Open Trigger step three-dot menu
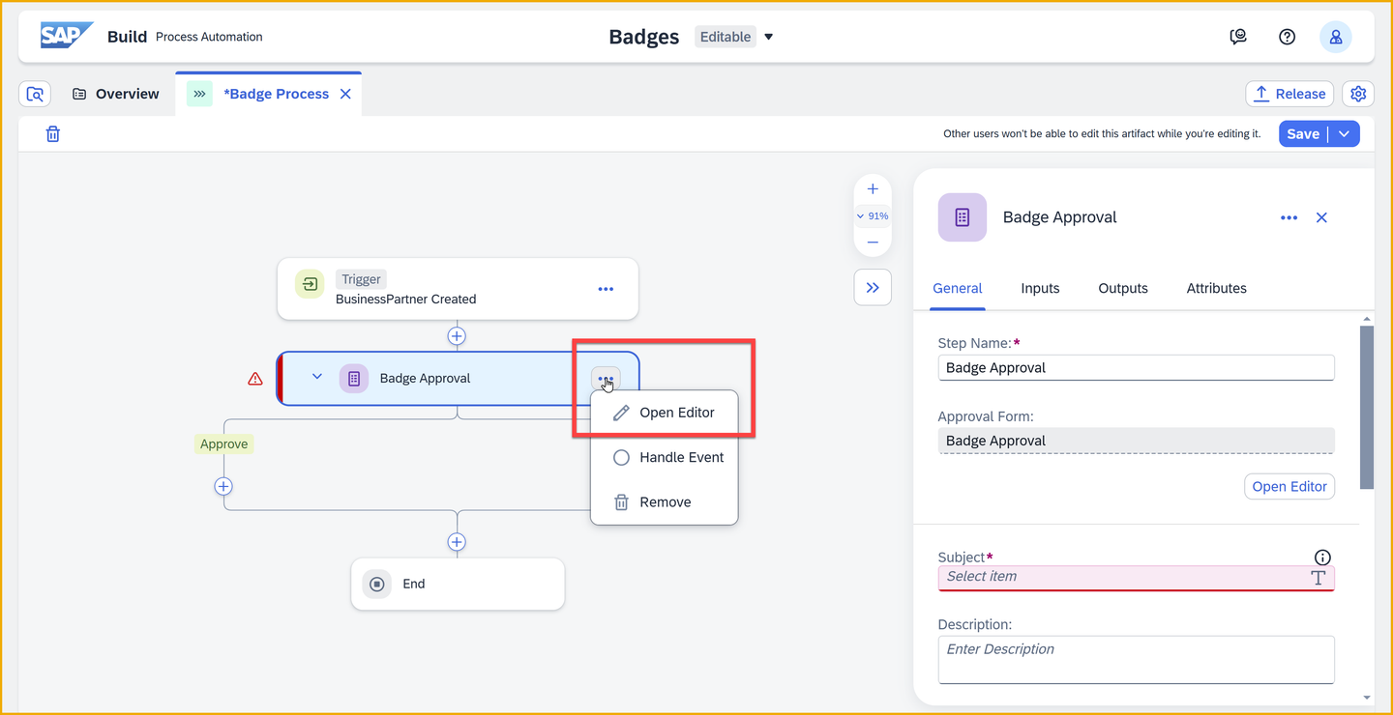Viewport: 1393px width, 715px height. [606, 289]
